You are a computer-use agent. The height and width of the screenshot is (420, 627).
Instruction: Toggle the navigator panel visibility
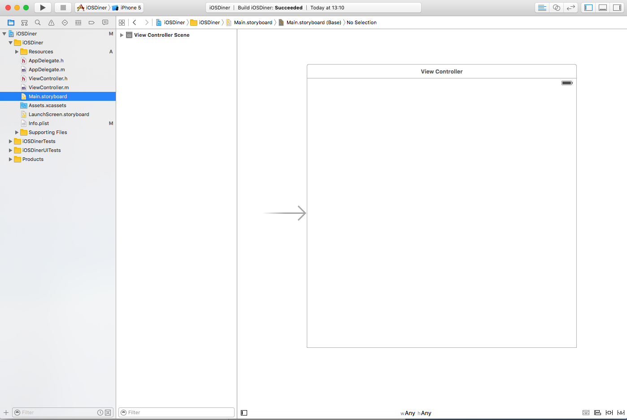click(588, 8)
